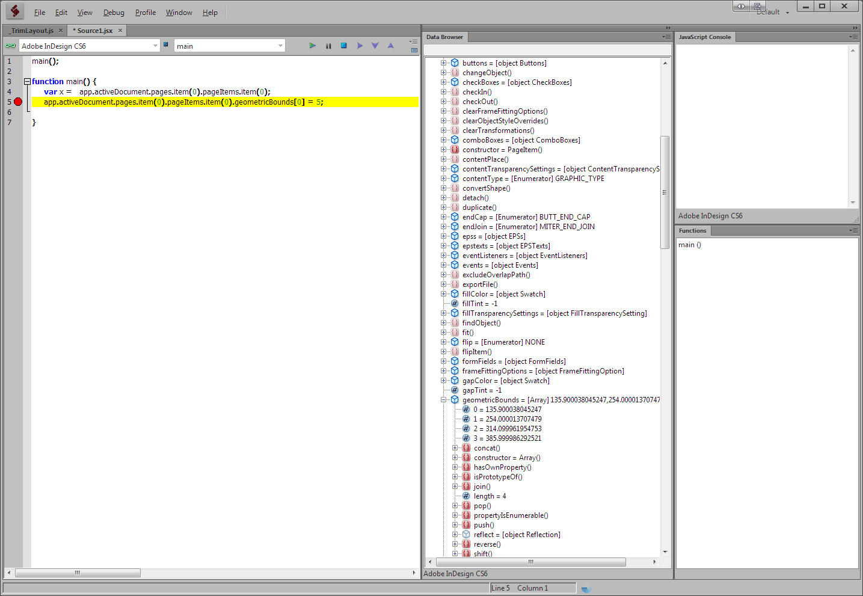Click the Data Browser horizontal scrollbar thumb
Viewport: 863px width, 596px height.
(530, 562)
